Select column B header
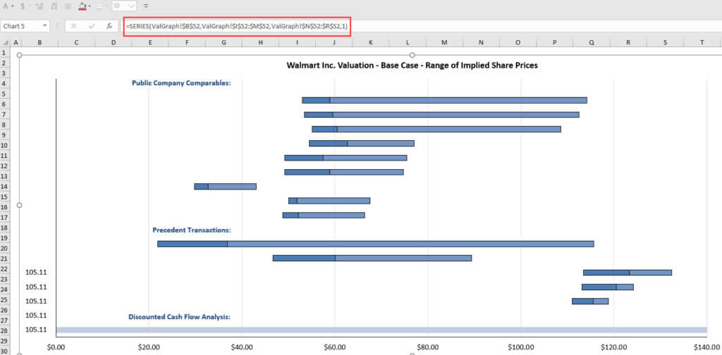722x355 pixels. [x=40, y=42]
